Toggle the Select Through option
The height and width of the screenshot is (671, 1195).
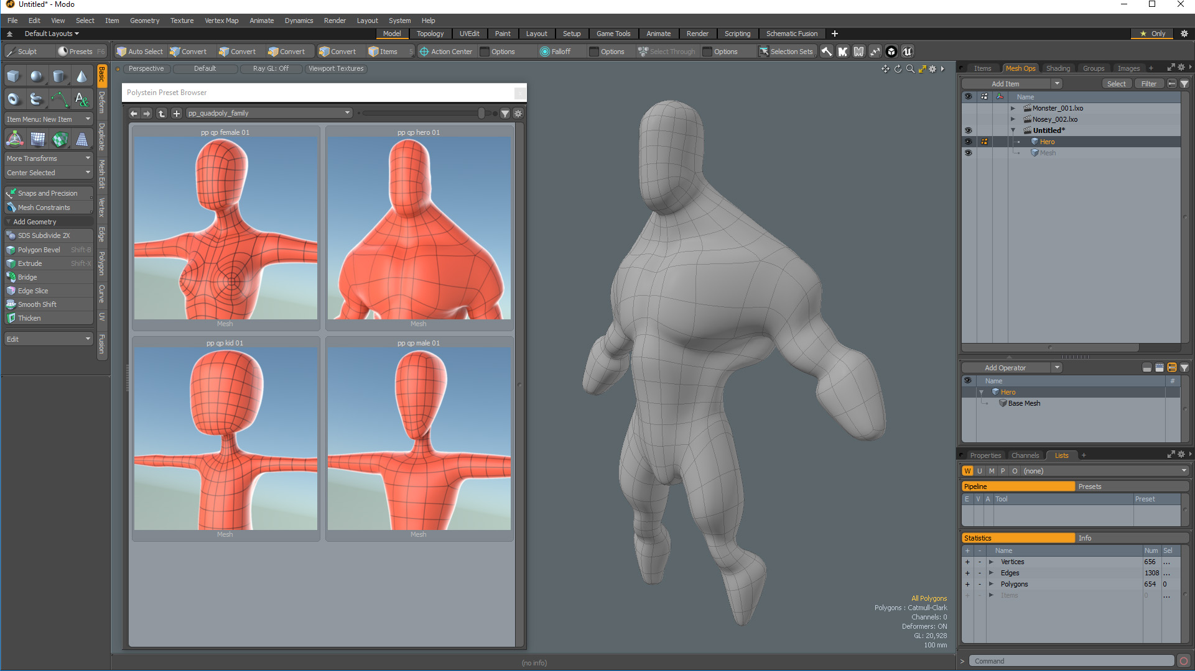pos(666,52)
